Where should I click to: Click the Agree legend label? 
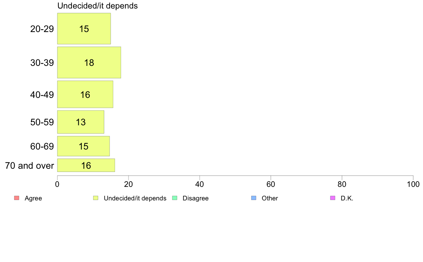pos(33,198)
